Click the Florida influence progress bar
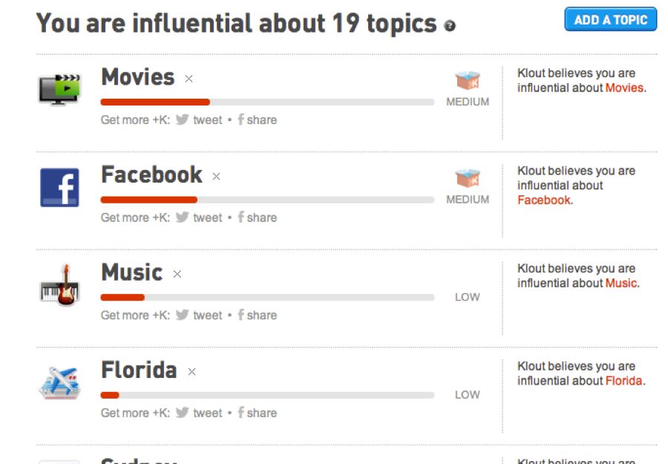The image size is (668, 464). (267, 395)
